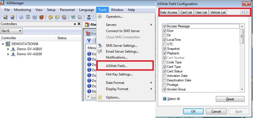Enable the Dir. checkbox
The width and height of the screenshot is (253, 118).
(x=165, y=35)
